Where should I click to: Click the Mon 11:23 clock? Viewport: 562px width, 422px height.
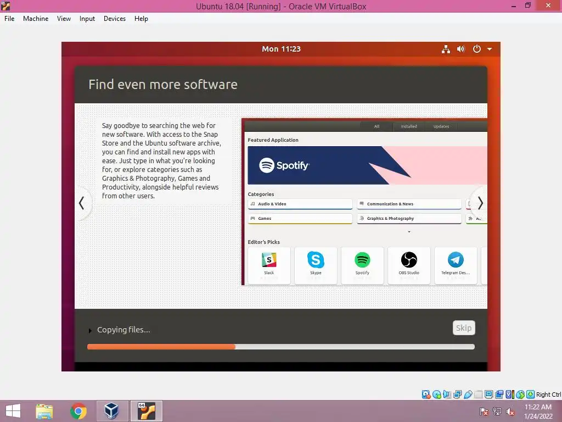pyautogui.click(x=281, y=49)
